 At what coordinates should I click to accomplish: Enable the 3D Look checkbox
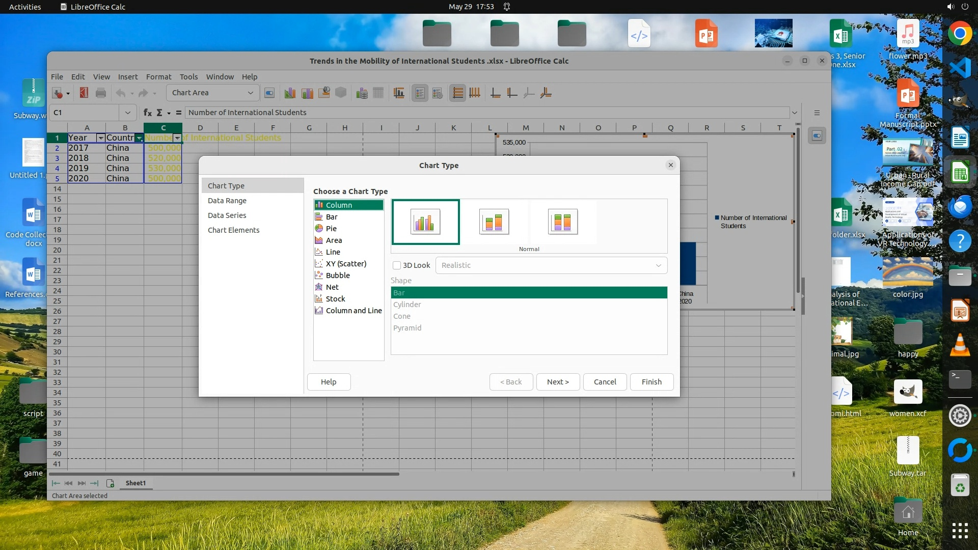coord(397,265)
